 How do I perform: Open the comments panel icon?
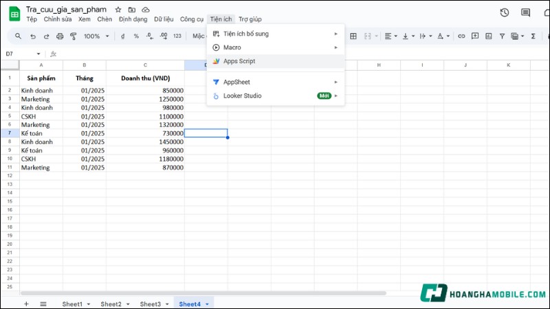[525, 12]
